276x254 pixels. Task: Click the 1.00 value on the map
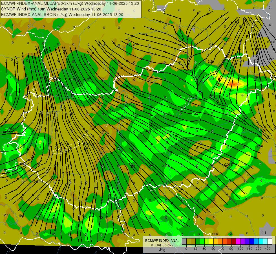pyautogui.click(x=213, y=148)
